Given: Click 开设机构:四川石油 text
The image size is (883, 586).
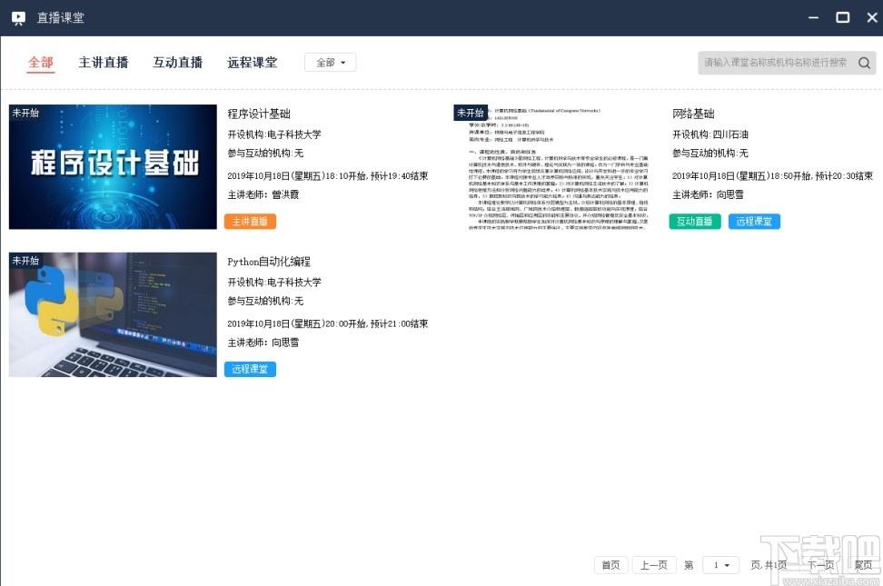Looking at the screenshot, I should point(710,134).
